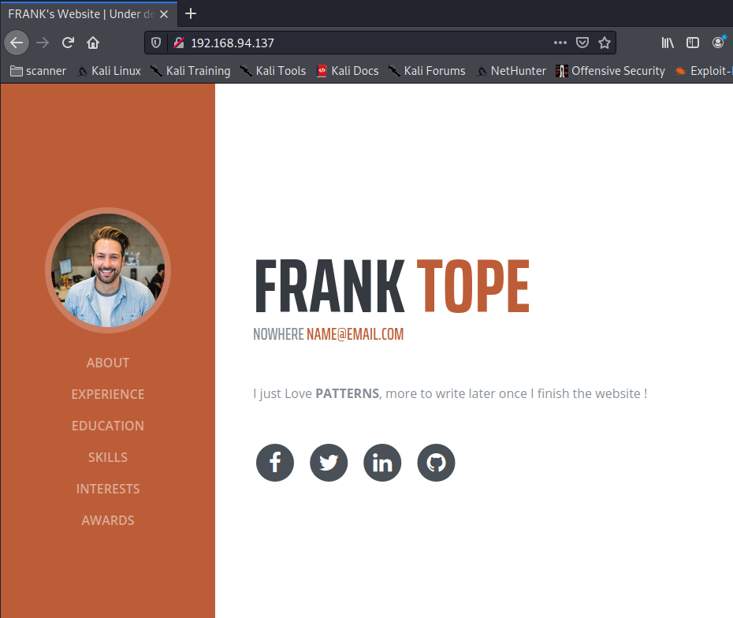The height and width of the screenshot is (618, 733).
Task: Open the Twitter social icon
Action: 329,463
